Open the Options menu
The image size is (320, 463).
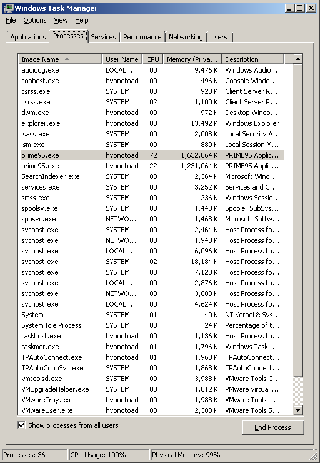click(x=35, y=21)
